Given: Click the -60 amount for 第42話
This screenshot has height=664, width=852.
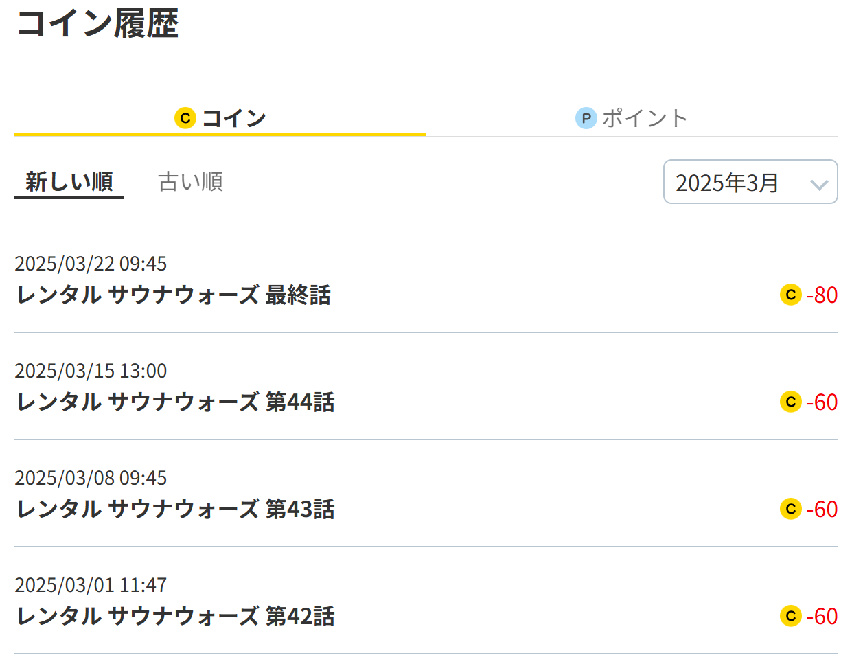Looking at the screenshot, I should pyautogui.click(x=822, y=617).
